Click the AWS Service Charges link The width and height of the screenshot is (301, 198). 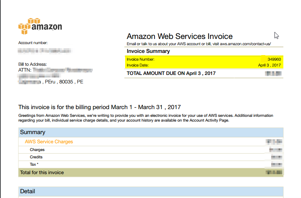click(x=49, y=142)
